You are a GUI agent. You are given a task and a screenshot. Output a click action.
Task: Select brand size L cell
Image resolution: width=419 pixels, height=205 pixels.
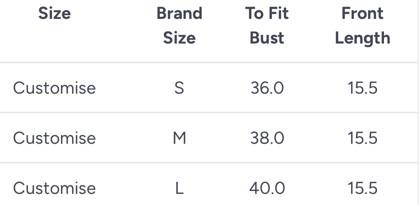[x=179, y=188]
